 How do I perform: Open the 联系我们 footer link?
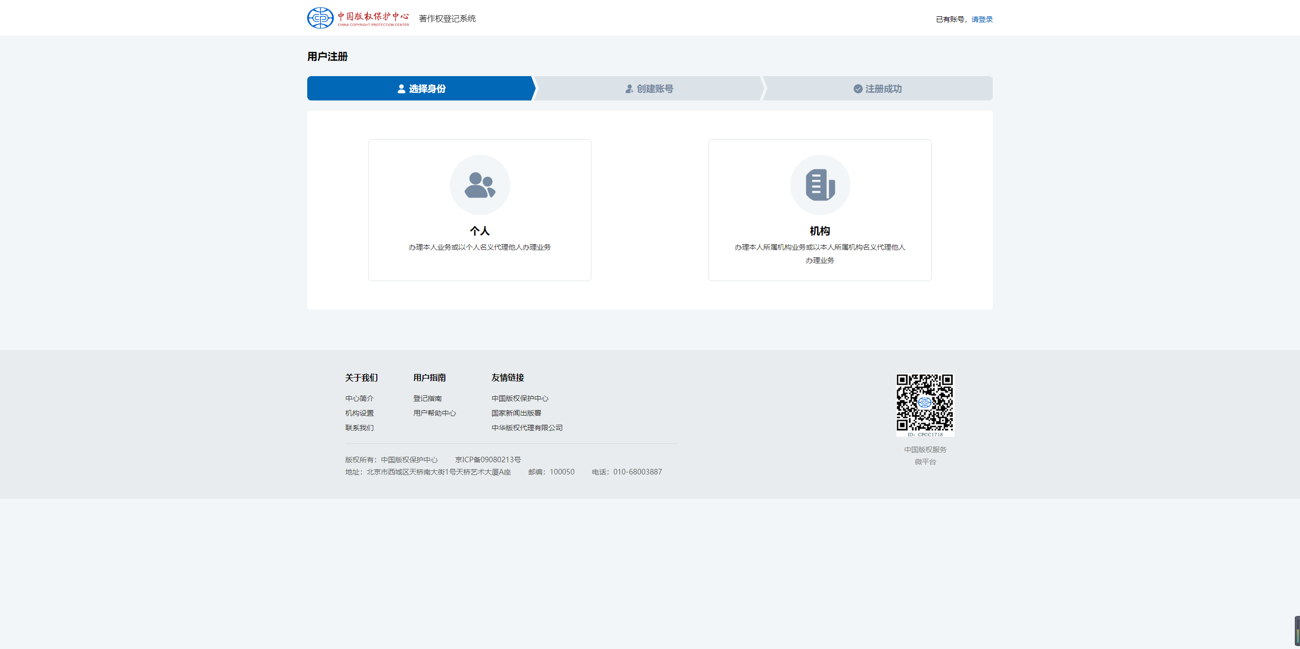click(359, 428)
